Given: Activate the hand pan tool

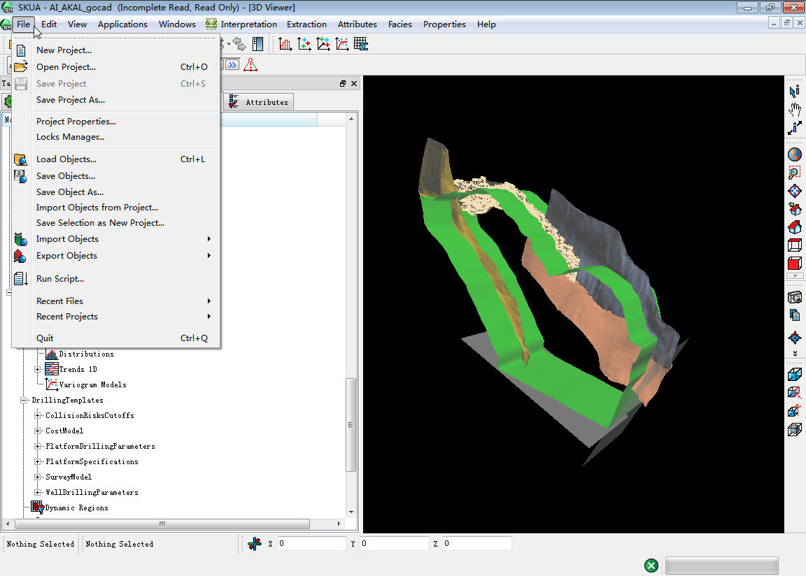Looking at the screenshot, I should tap(795, 109).
